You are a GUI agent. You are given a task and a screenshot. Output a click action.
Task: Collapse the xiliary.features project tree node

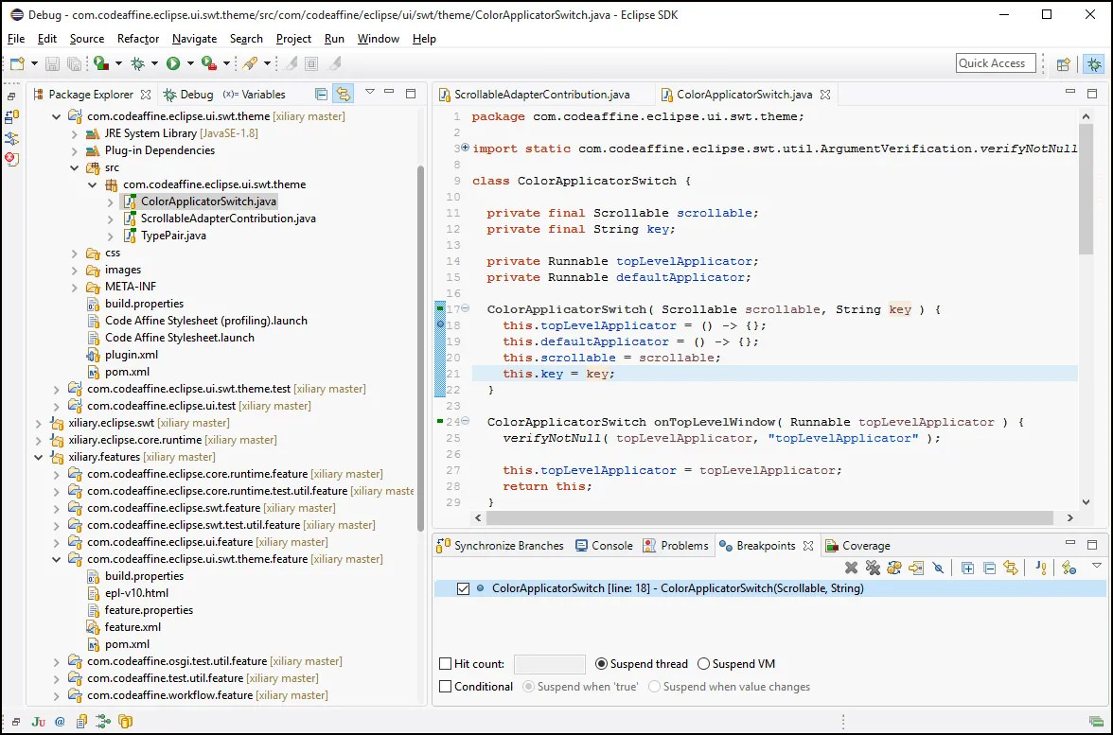tap(39, 456)
